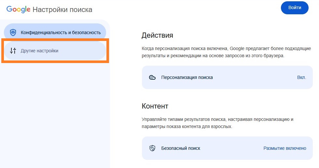Click the sliders icon for other settings
The image size is (319, 168).
pos(13,51)
